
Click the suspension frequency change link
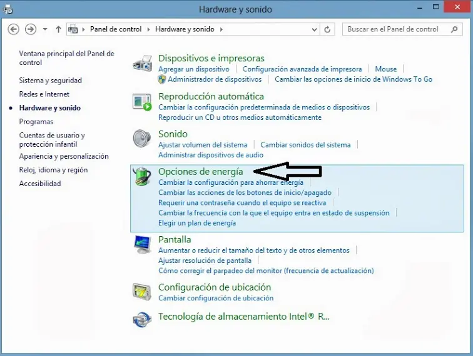pos(273,213)
